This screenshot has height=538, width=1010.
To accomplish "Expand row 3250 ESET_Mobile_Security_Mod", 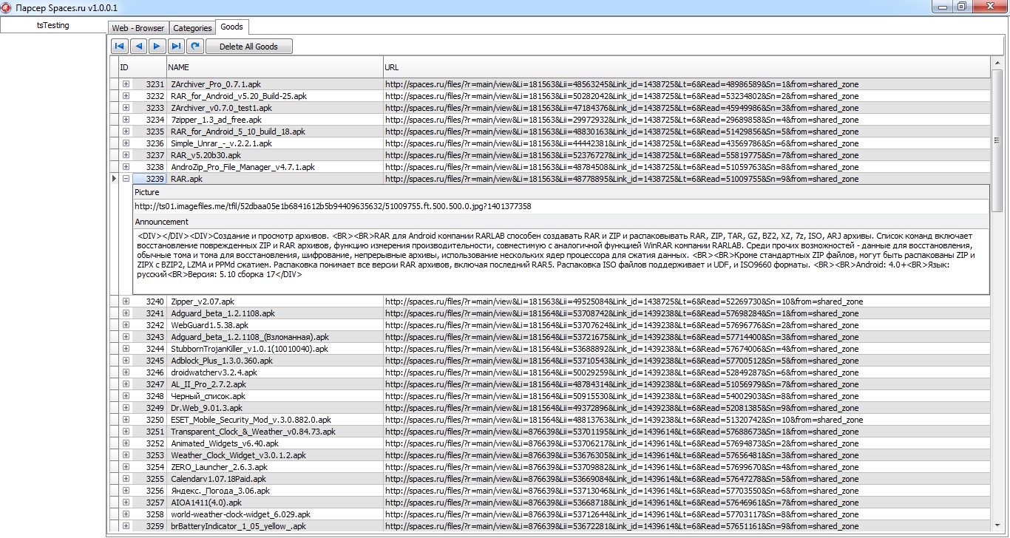I will pos(126,420).
